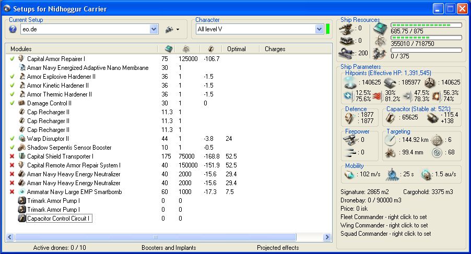The width and height of the screenshot is (471, 254).
Task: Expand the Character selection dropdown
Action: point(320,30)
